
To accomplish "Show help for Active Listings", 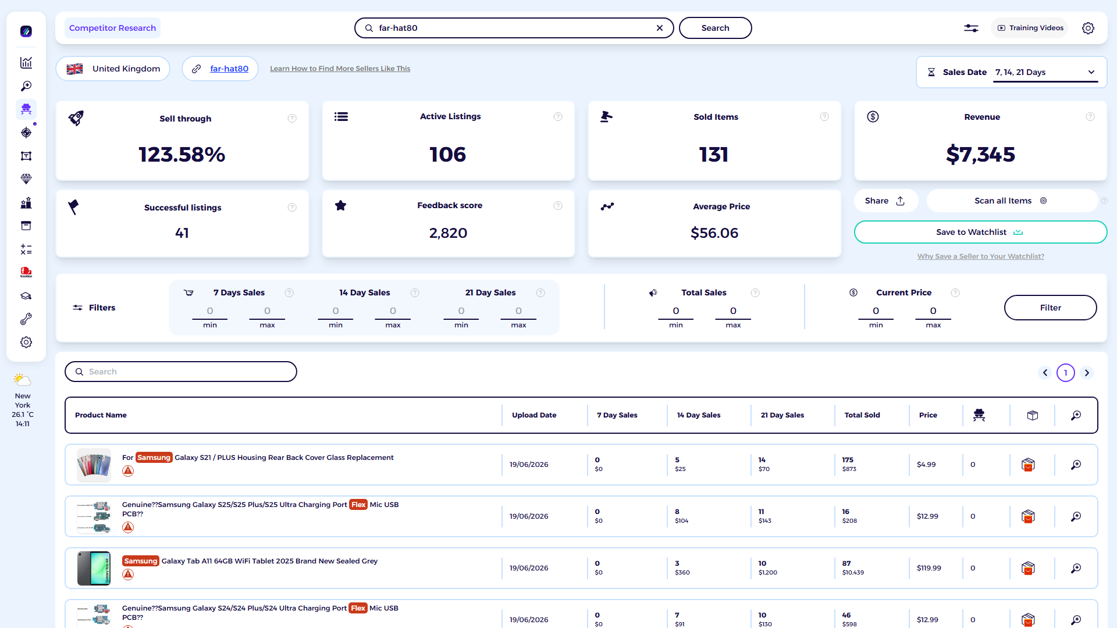I will click(558, 117).
